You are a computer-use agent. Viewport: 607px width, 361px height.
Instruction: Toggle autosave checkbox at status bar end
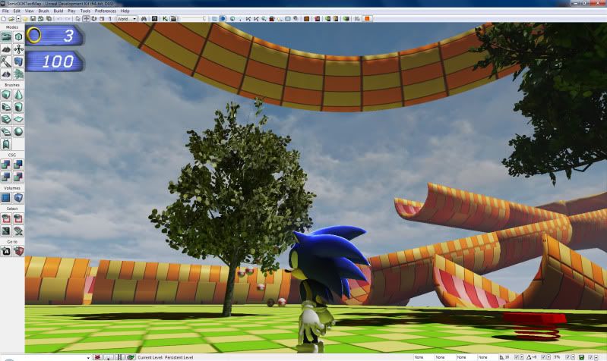[x=592, y=357]
